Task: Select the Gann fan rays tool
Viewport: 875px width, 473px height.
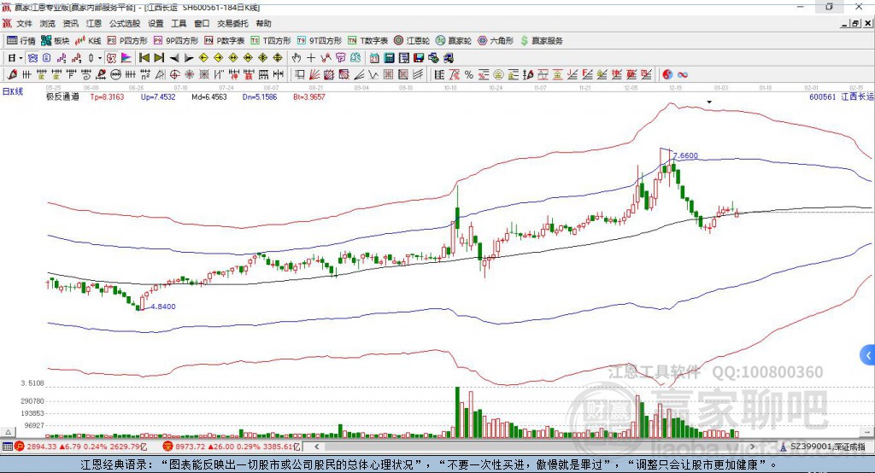Action: point(314,74)
